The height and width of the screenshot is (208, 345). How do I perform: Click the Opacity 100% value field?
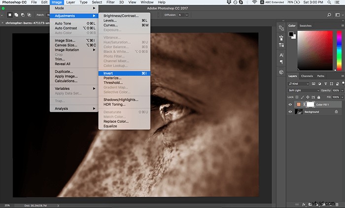click(336, 90)
